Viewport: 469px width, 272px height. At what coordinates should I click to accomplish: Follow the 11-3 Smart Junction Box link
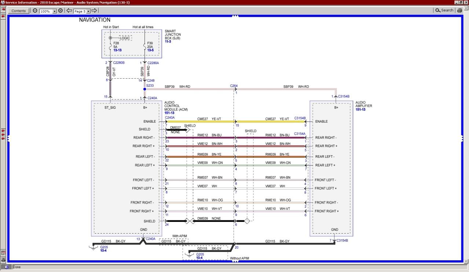click(168, 42)
